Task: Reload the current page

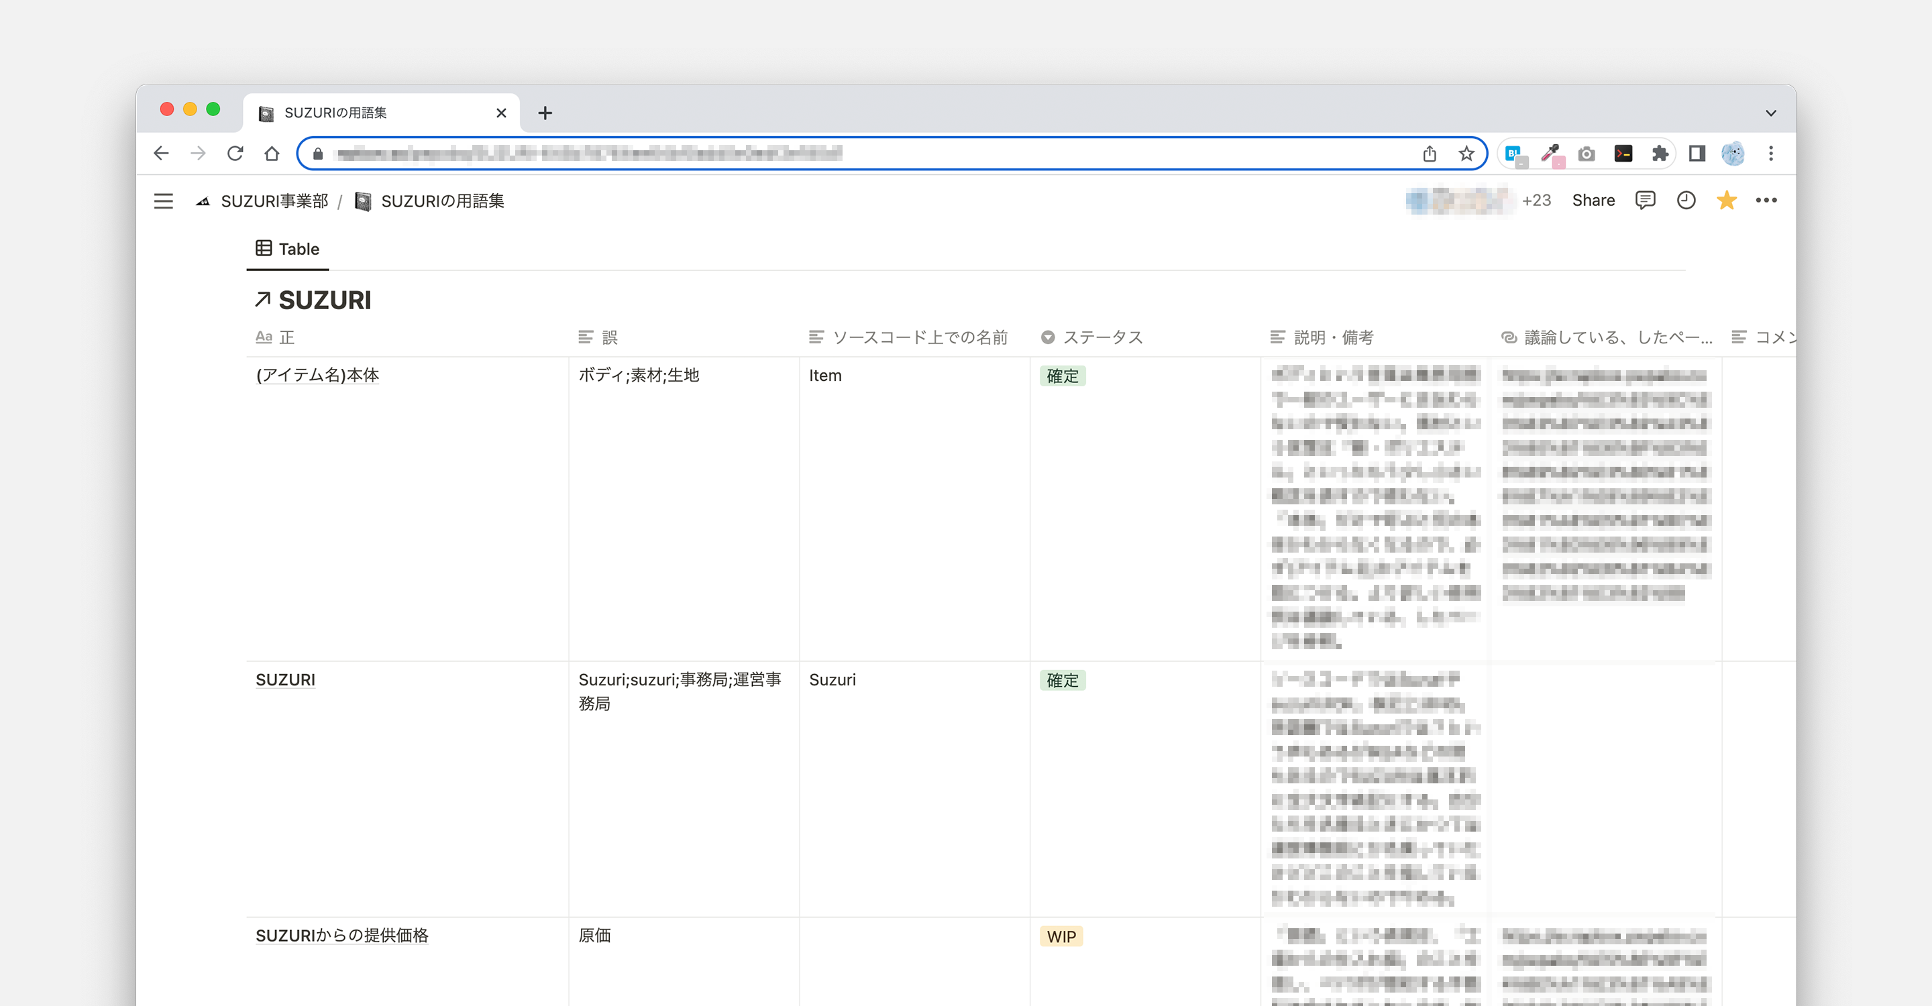Action: 235,154
